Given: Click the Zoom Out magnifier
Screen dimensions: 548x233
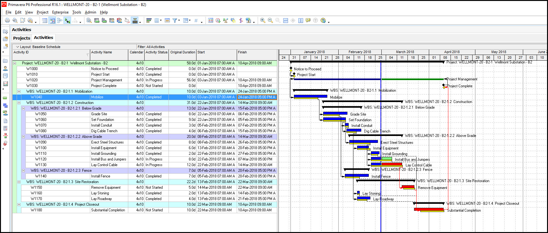Looking at the screenshot, I should point(270,20).
